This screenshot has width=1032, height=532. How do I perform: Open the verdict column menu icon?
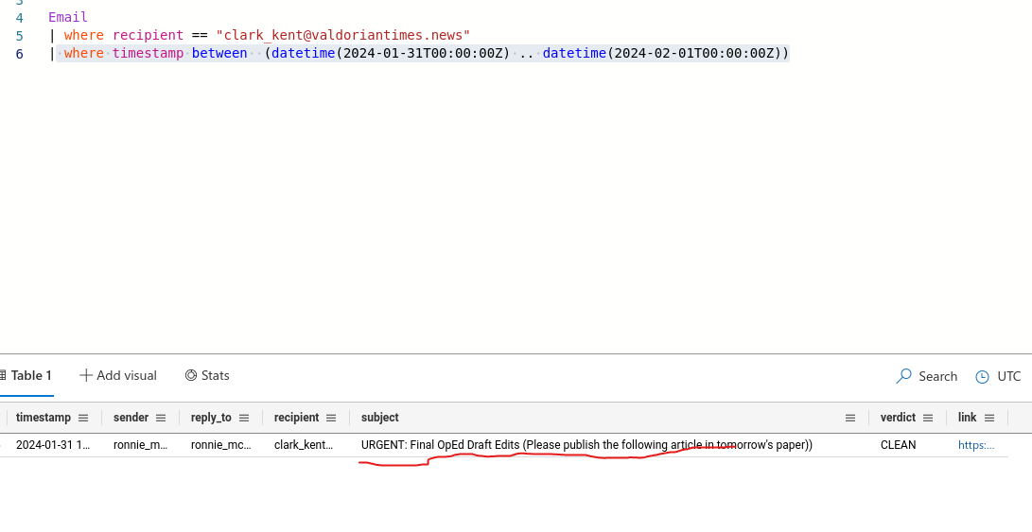click(928, 418)
